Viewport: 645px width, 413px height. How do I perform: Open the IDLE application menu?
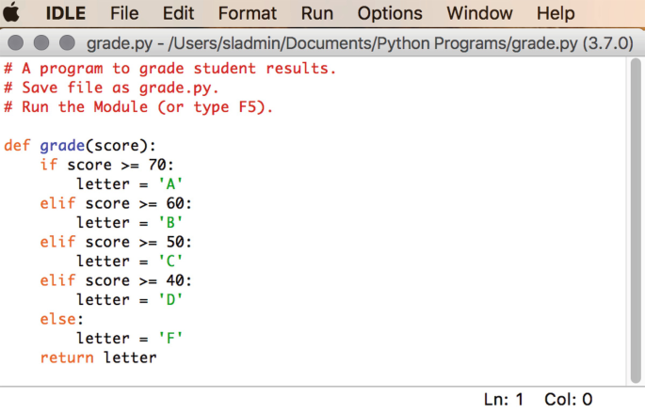pyautogui.click(x=66, y=13)
